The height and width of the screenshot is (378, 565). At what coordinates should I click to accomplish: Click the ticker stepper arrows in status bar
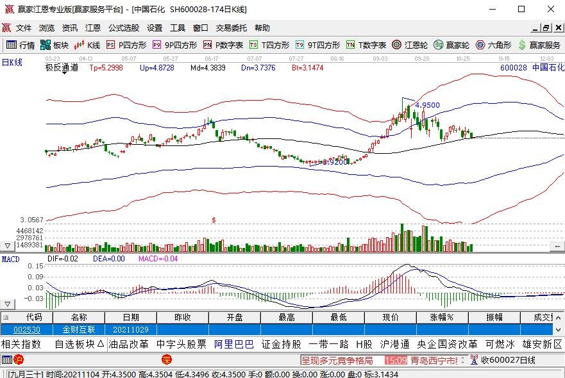click(x=463, y=359)
